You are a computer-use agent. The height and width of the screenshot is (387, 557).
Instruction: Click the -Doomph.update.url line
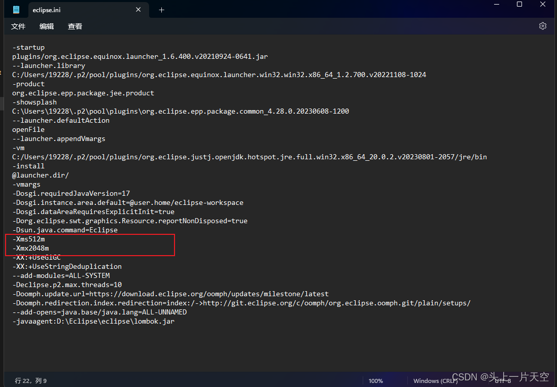[170, 294]
